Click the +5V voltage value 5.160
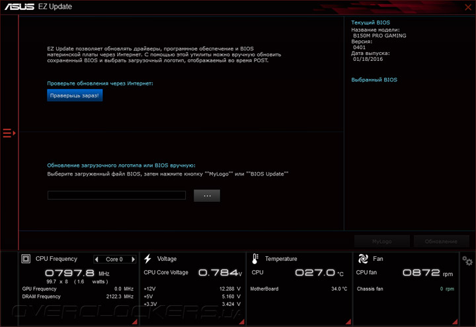Screen dimensions: 476x327 pos(231,297)
